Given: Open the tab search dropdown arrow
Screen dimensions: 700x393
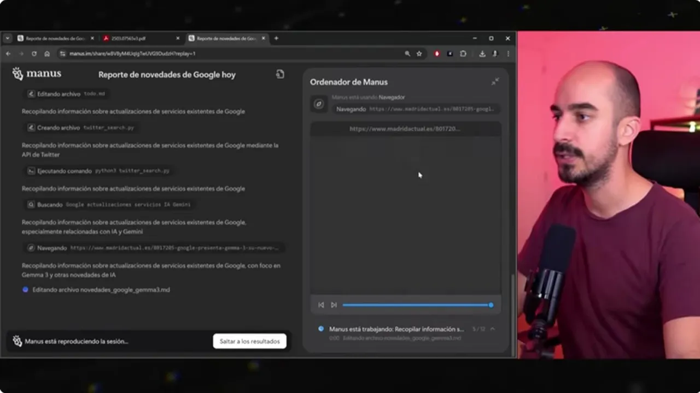Looking at the screenshot, I should coord(8,38).
